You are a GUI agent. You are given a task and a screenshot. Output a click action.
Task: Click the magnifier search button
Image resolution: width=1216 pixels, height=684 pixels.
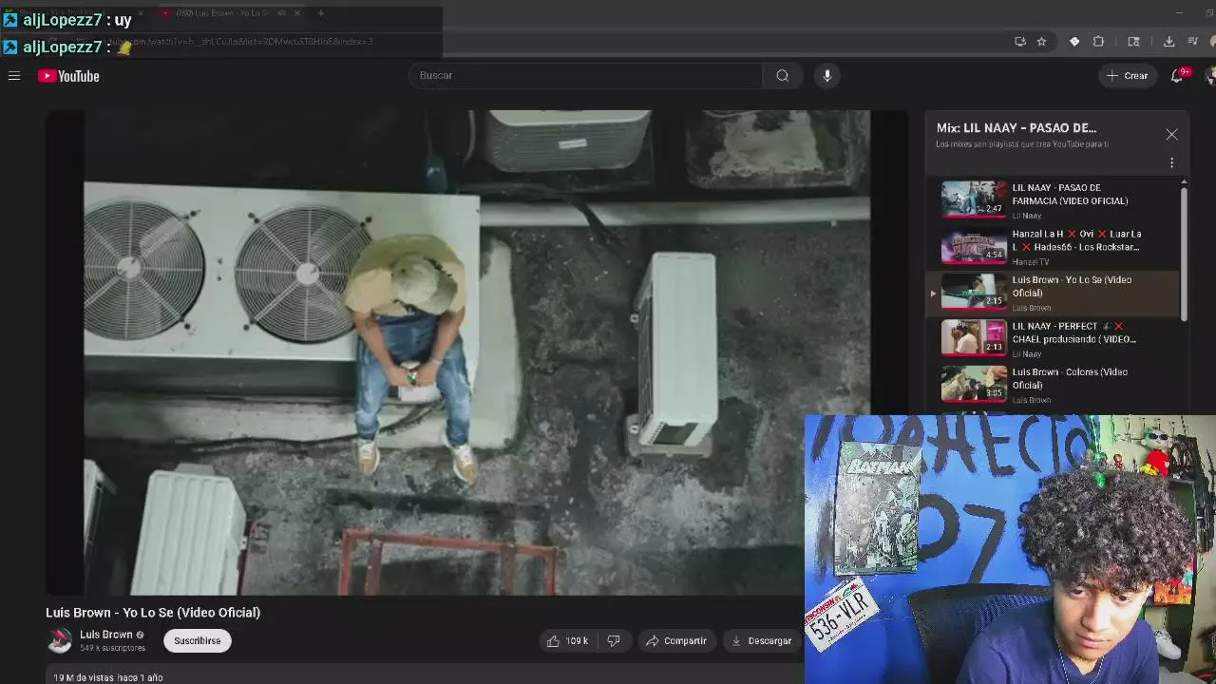tap(783, 75)
